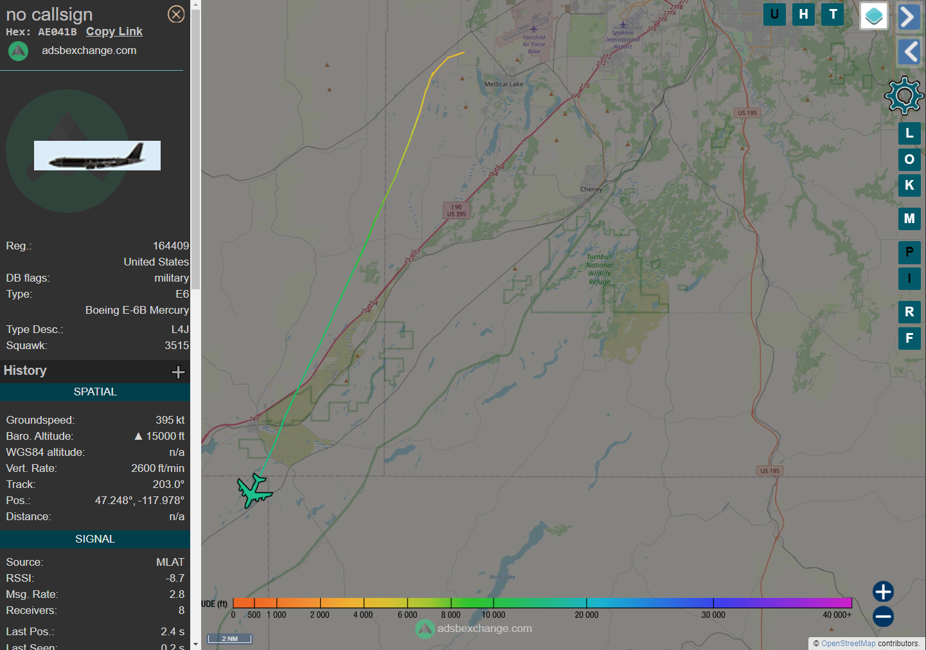The image size is (926, 650).
Task: Click the SPATIAL section header
Action: (x=95, y=392)
